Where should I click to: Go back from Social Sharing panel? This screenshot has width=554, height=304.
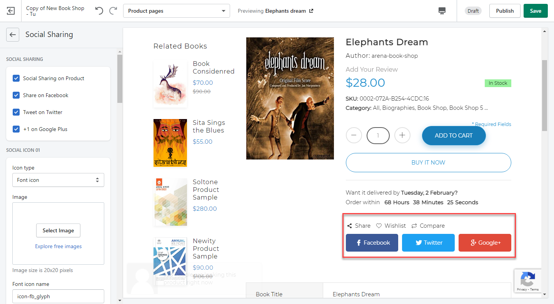13,35
